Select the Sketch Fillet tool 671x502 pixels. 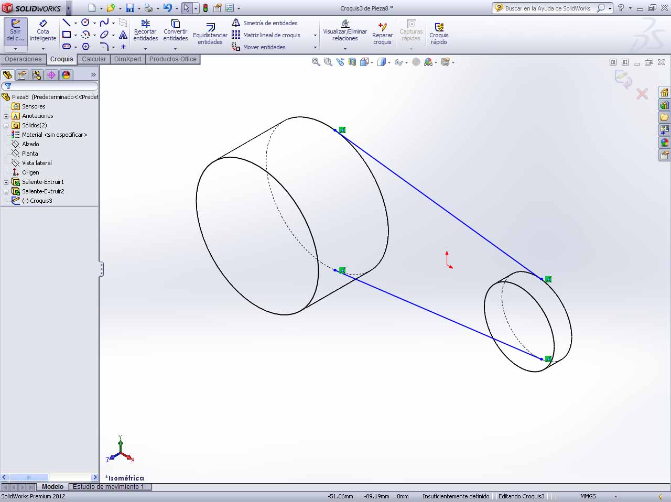point(104,47)
